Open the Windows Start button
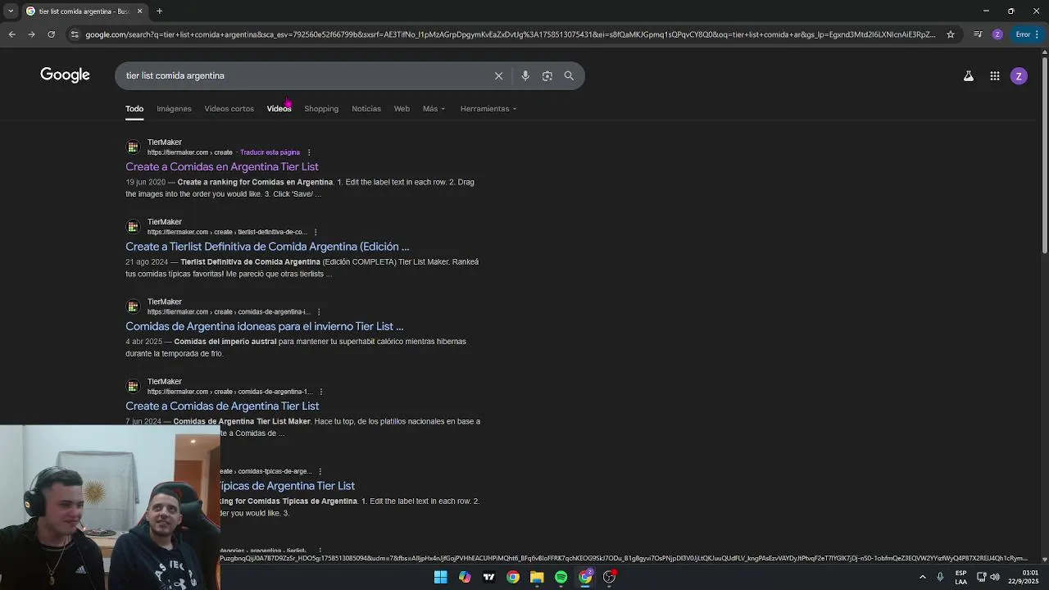Viewport: 1049px width, 590px height. point(440,577)
